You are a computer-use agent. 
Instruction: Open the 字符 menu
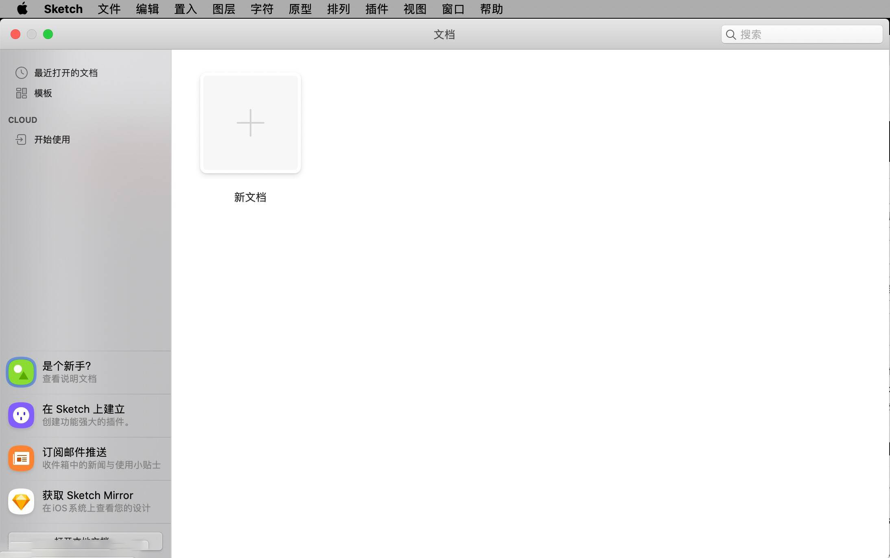pyautogui.click(x=262, y=9)
